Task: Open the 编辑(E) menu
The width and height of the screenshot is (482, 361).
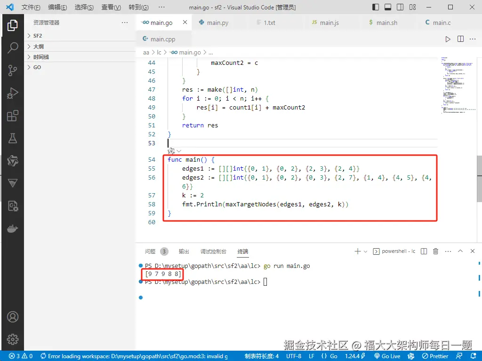Action: (x=57, y=7)
